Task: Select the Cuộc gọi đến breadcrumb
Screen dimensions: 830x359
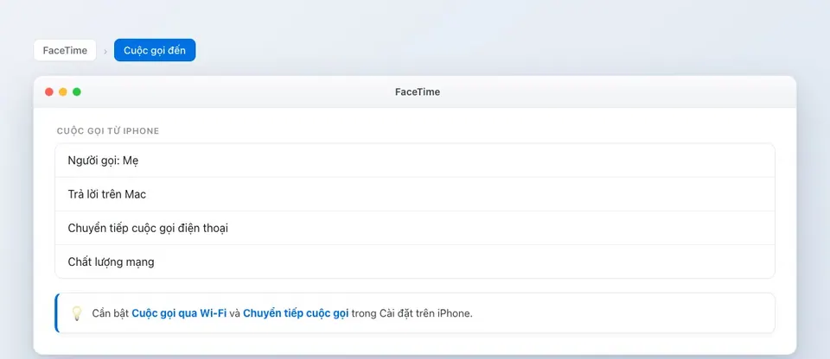Action: (155, 51)
